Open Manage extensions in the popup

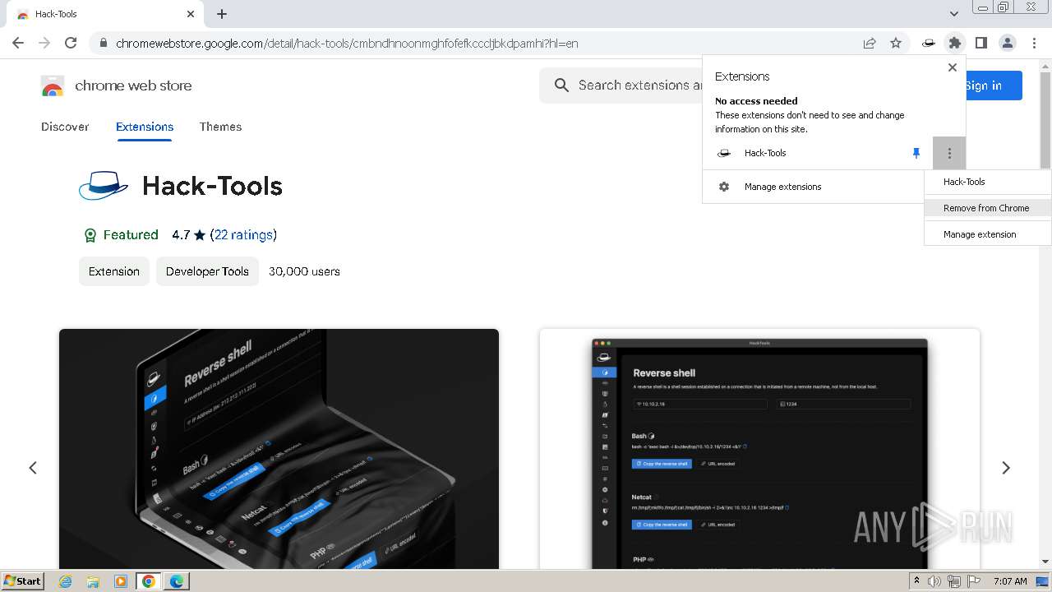pos(814,187)
